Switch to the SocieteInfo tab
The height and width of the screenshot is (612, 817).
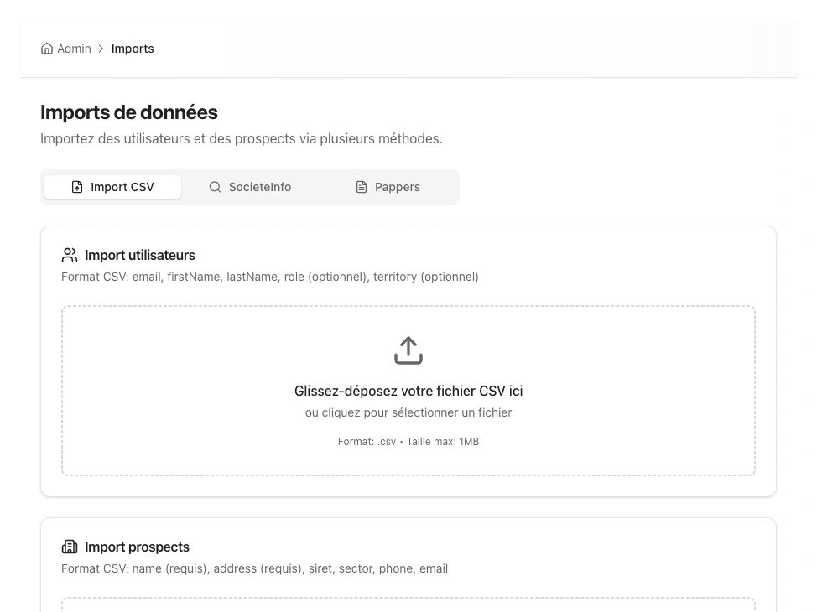250,187
